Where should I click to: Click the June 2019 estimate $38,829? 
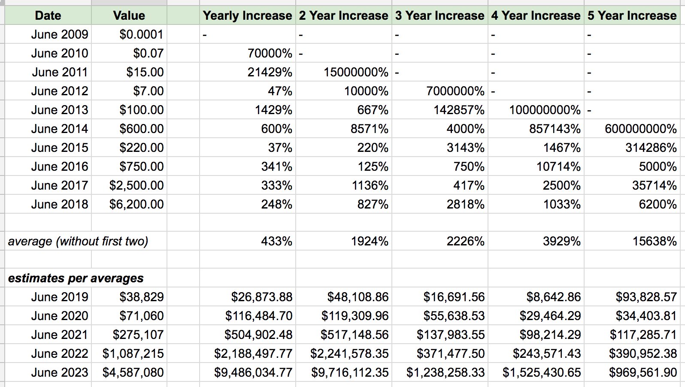pyautogui.click(x=129, y=297)
